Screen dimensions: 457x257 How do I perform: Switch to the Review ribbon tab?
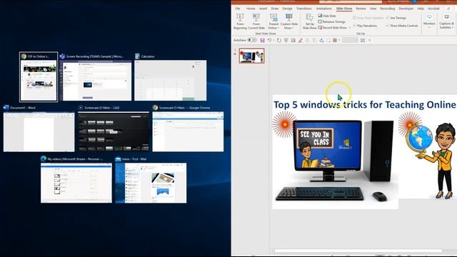click(x=361, y=9)
